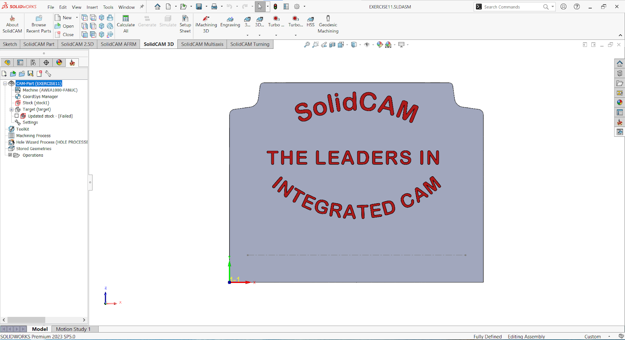Switch to the SolidCAM 2.5D tab
This screenshot has width=625, height=340.
pos(77,44)
